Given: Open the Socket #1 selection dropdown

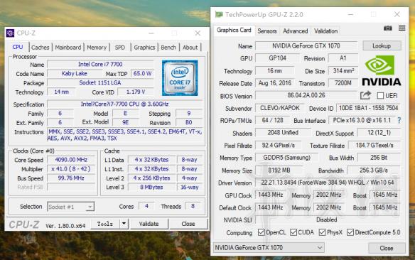Looking at the screenshot, I should [70, 207].
